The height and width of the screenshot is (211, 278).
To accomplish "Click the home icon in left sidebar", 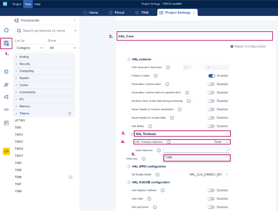I will [6, 30].
